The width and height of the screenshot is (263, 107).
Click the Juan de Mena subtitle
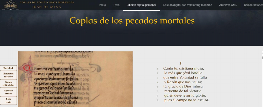[x=47, y=7]
